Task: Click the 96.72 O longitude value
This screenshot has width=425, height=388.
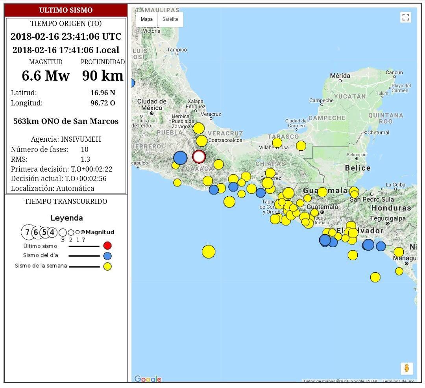Action: 103,103
